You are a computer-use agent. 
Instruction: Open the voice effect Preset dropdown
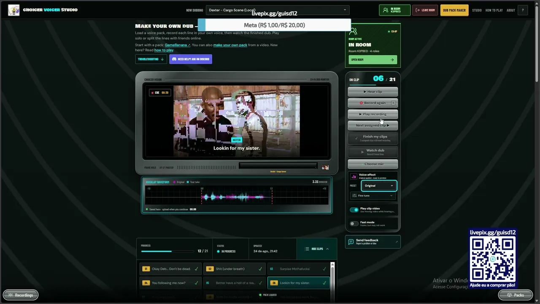379,186
